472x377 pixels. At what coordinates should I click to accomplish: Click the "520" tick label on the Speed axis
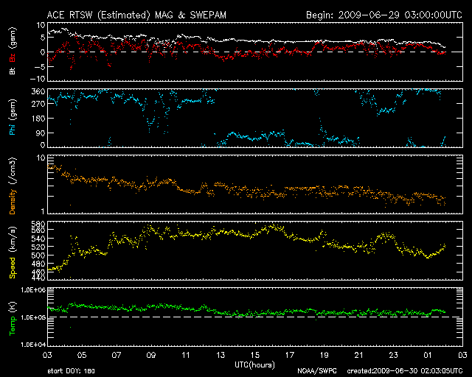[38, 247]
